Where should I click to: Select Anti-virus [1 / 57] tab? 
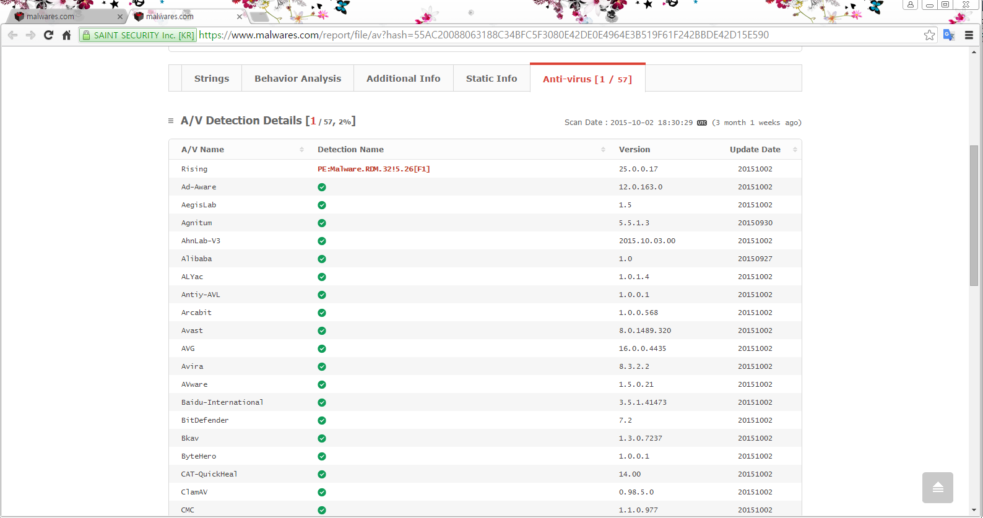(x=587, y=79)
